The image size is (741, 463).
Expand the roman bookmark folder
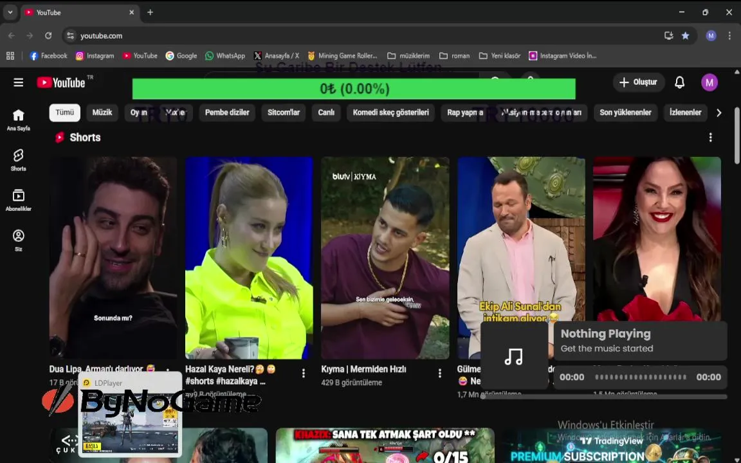454,56
